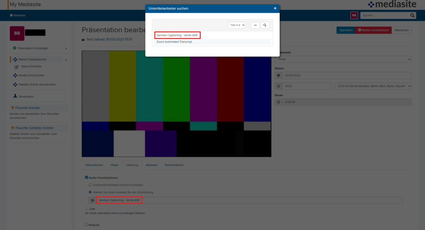This screenshot has width=425, height=230.
Task: Click the Meine Entwürfe edit icon
Action: 17,66
